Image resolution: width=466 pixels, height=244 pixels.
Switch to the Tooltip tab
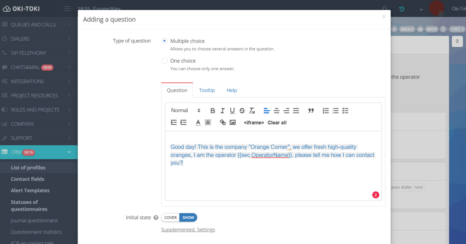point(207,90)
